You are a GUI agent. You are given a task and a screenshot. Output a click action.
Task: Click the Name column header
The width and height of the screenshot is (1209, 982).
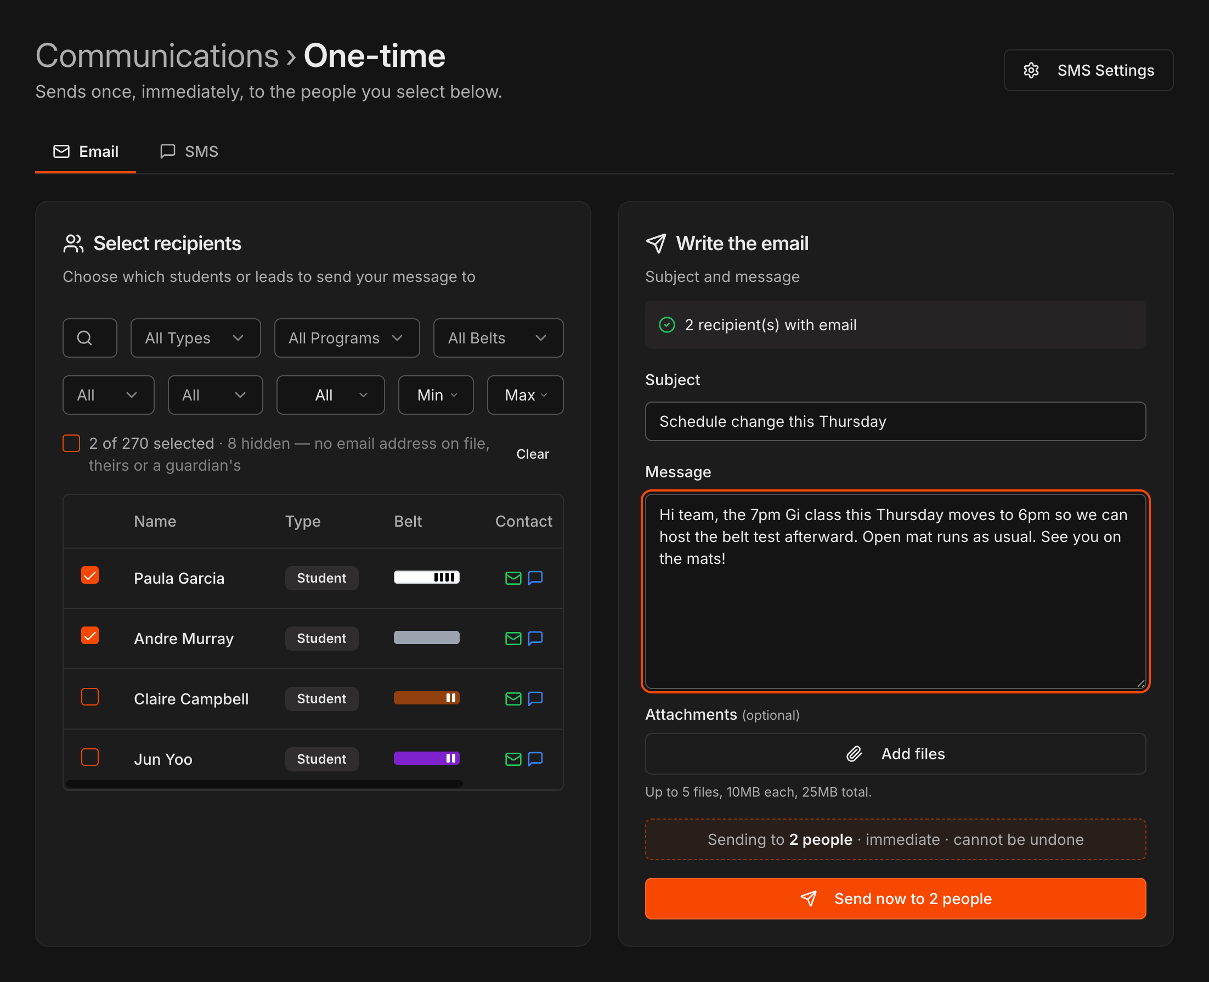pos(155,521)
